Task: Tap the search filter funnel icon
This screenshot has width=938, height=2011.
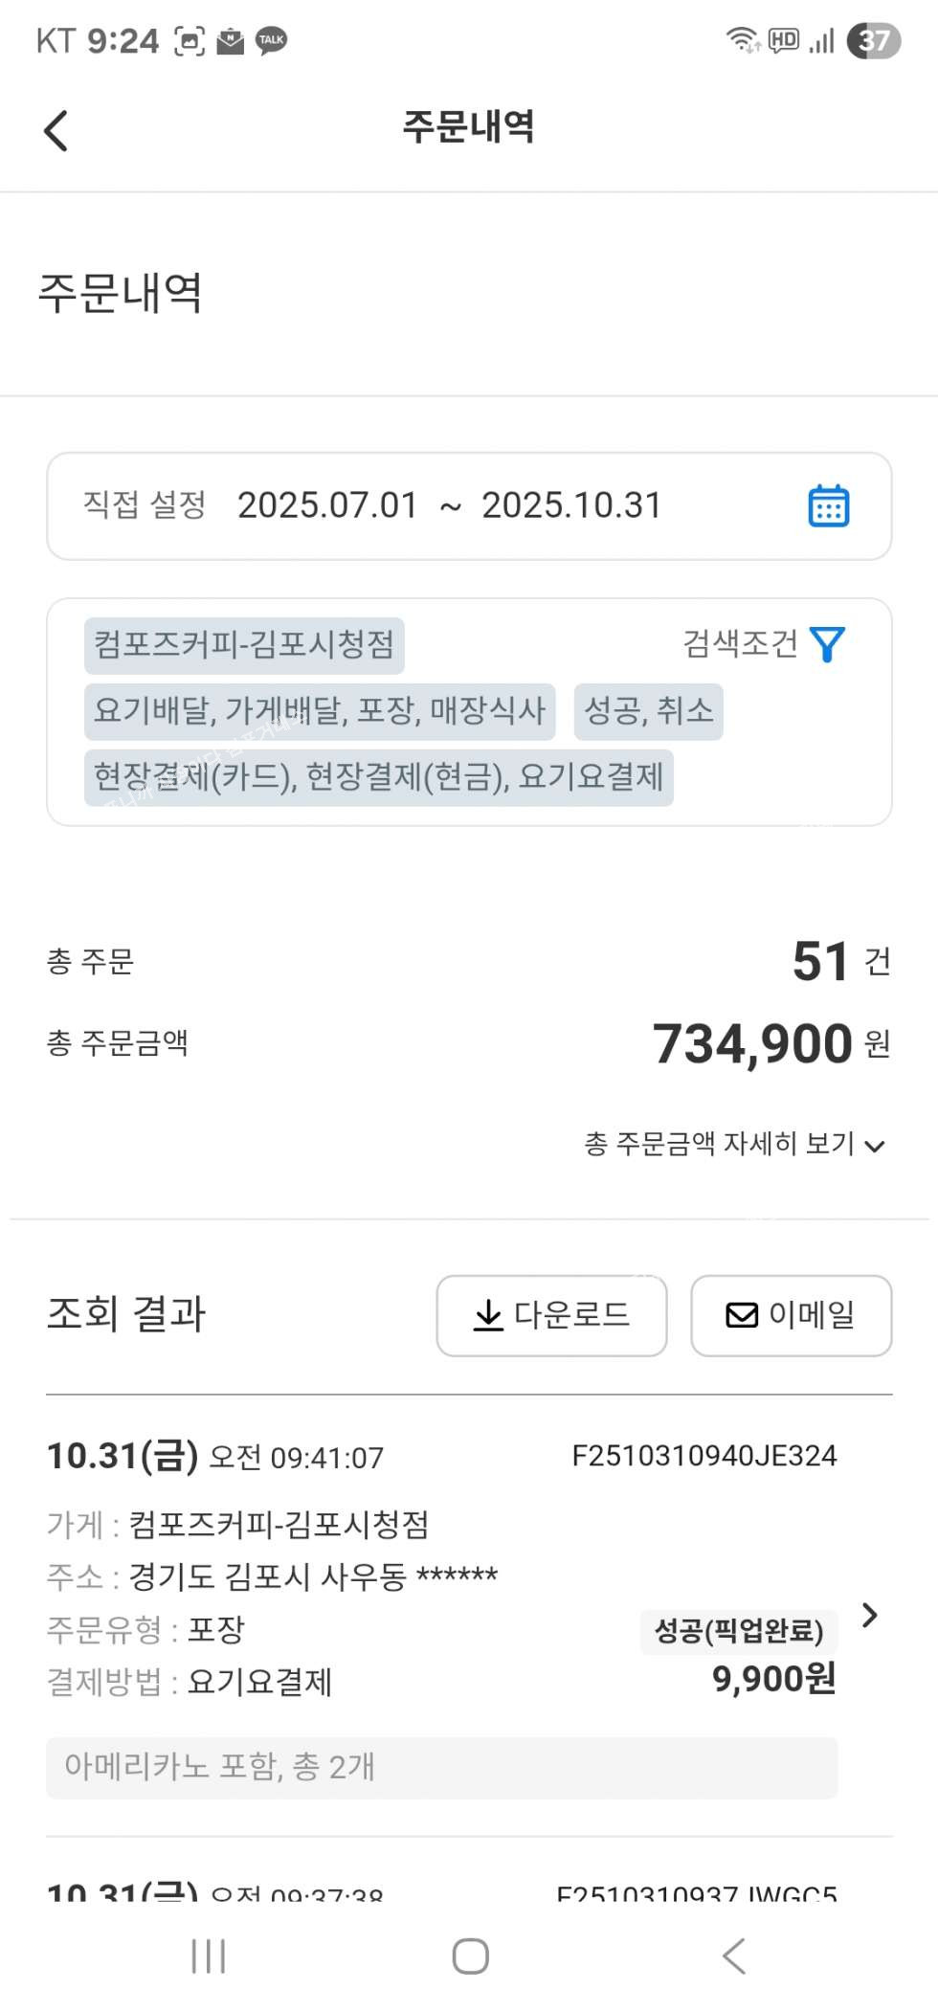Action: click(827, 644)
